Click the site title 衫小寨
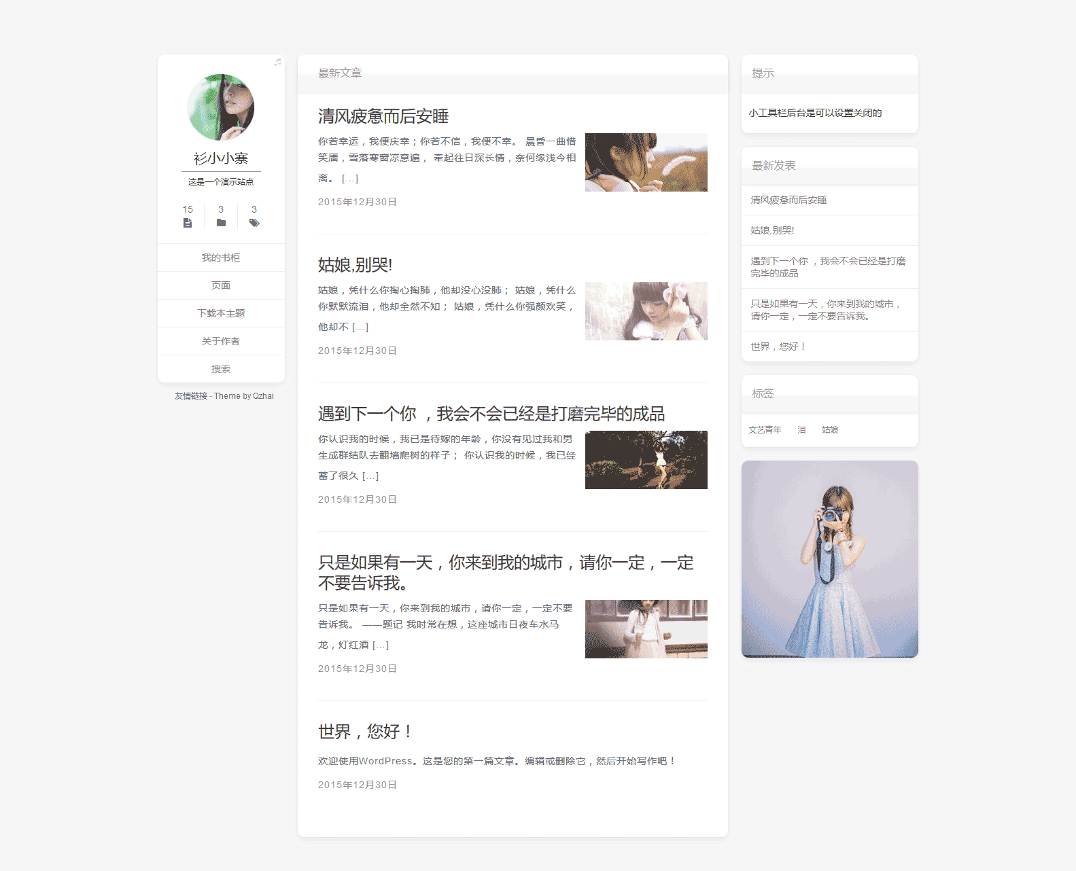The width and height of the screenshot is (1076, 871). [221, 158]
